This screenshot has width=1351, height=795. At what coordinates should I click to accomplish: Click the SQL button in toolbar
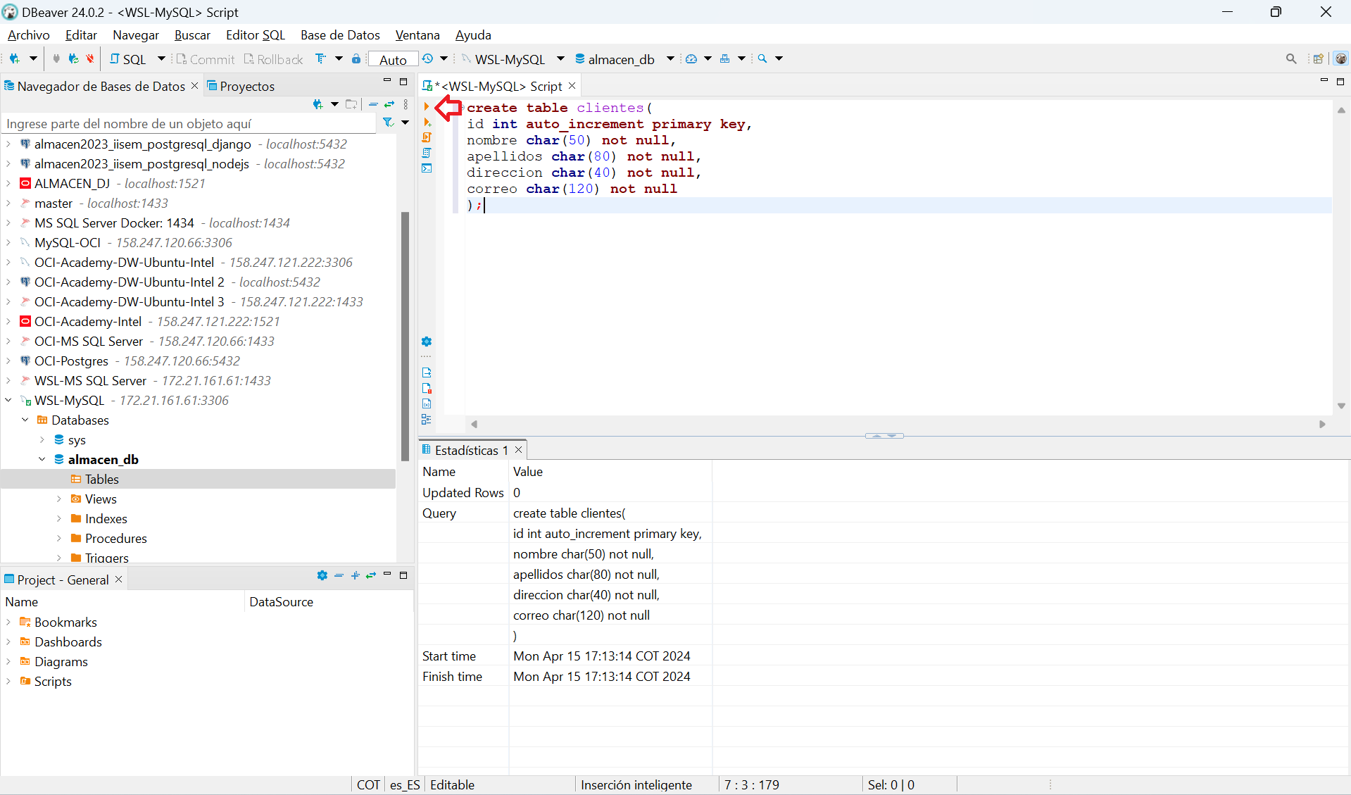(x=128, y=59)
